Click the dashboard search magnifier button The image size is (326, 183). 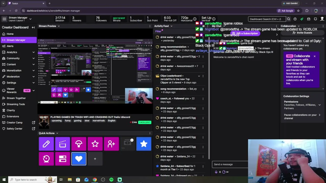289,19
